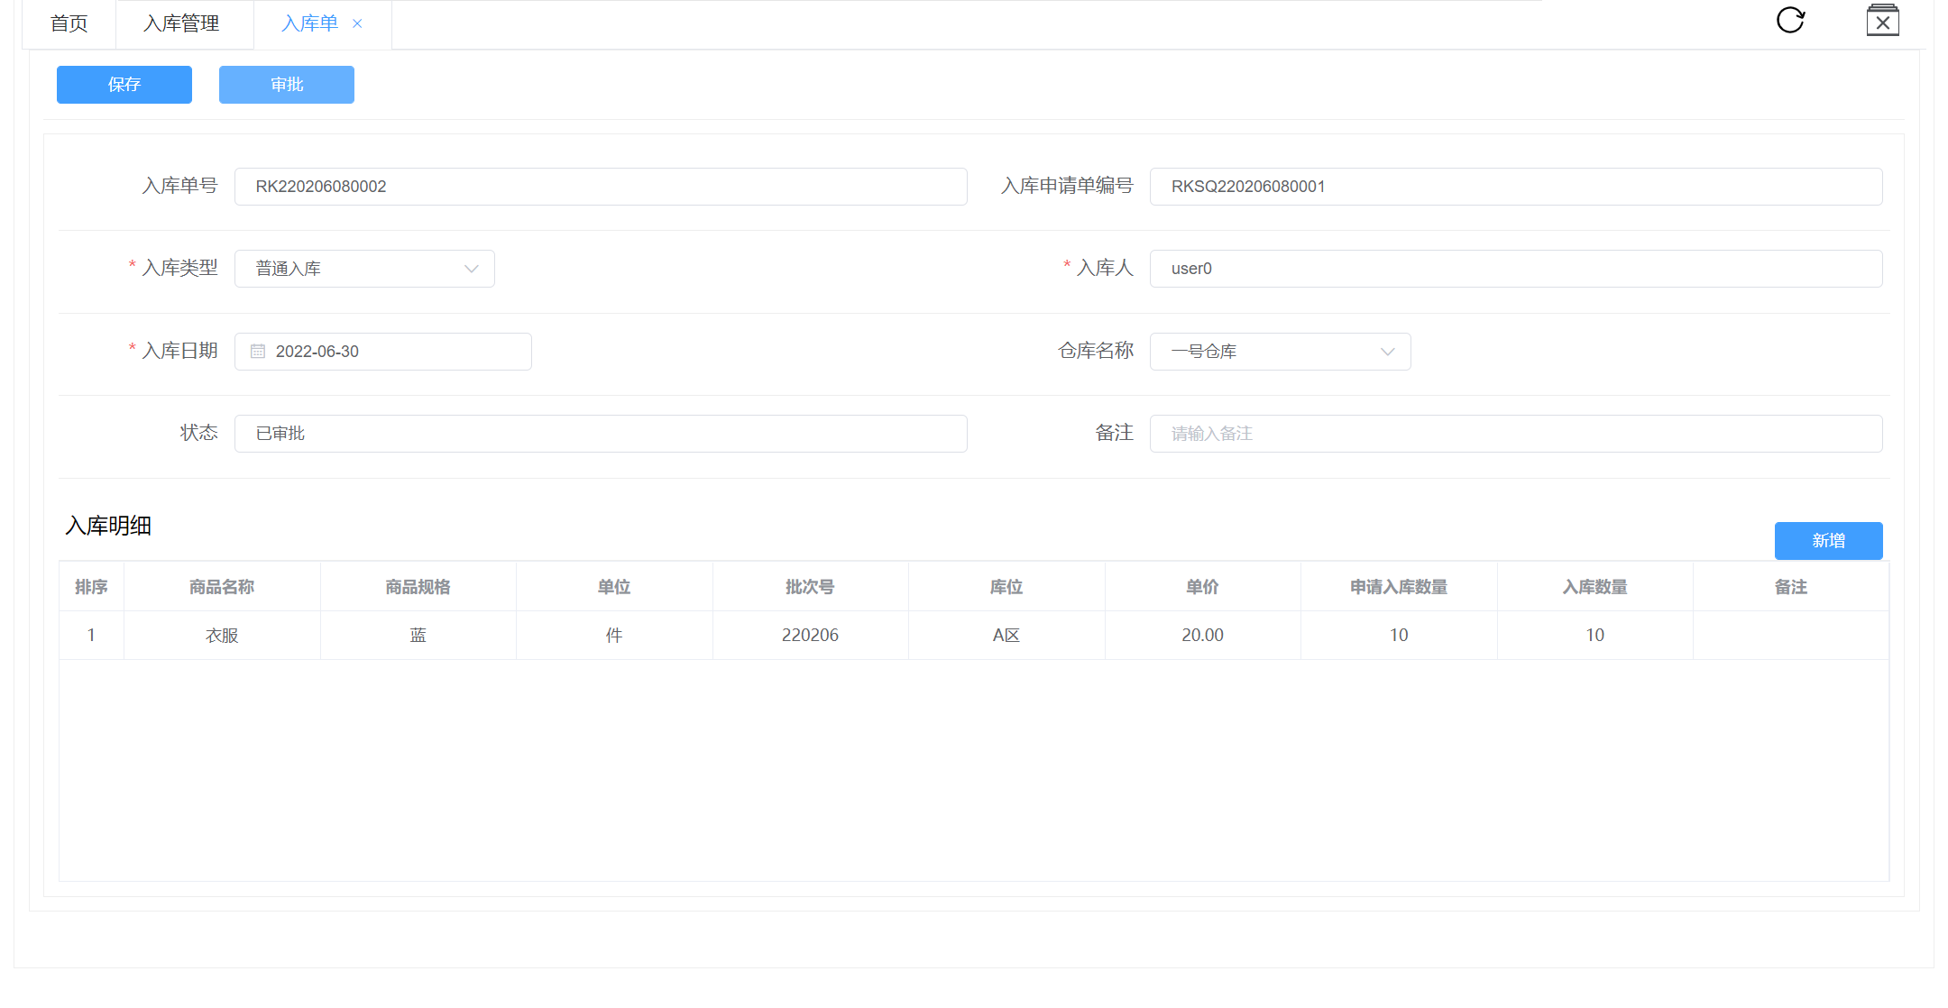1948x1008 pixels.
Task: Open the 入库管理 tab
Action: 181,23
